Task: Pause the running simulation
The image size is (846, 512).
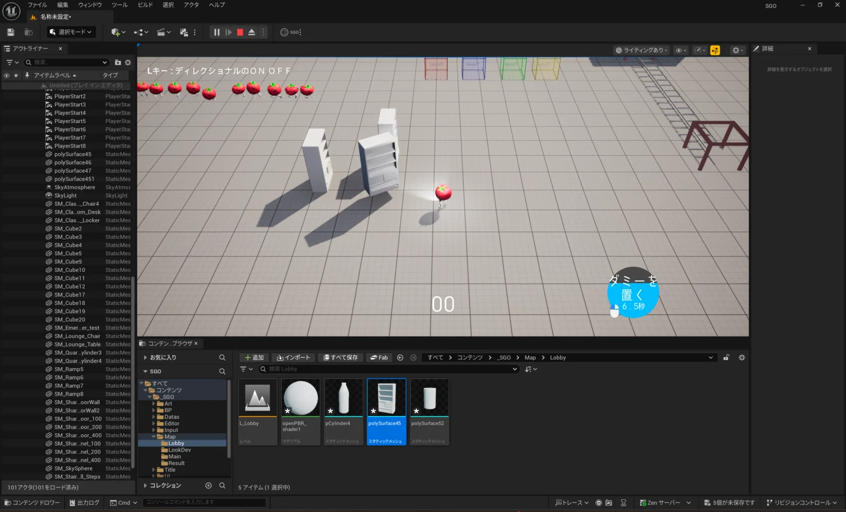Action: (217, 32)
